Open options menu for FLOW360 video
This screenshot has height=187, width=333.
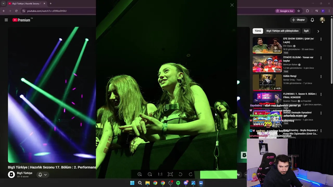point(321,94)
